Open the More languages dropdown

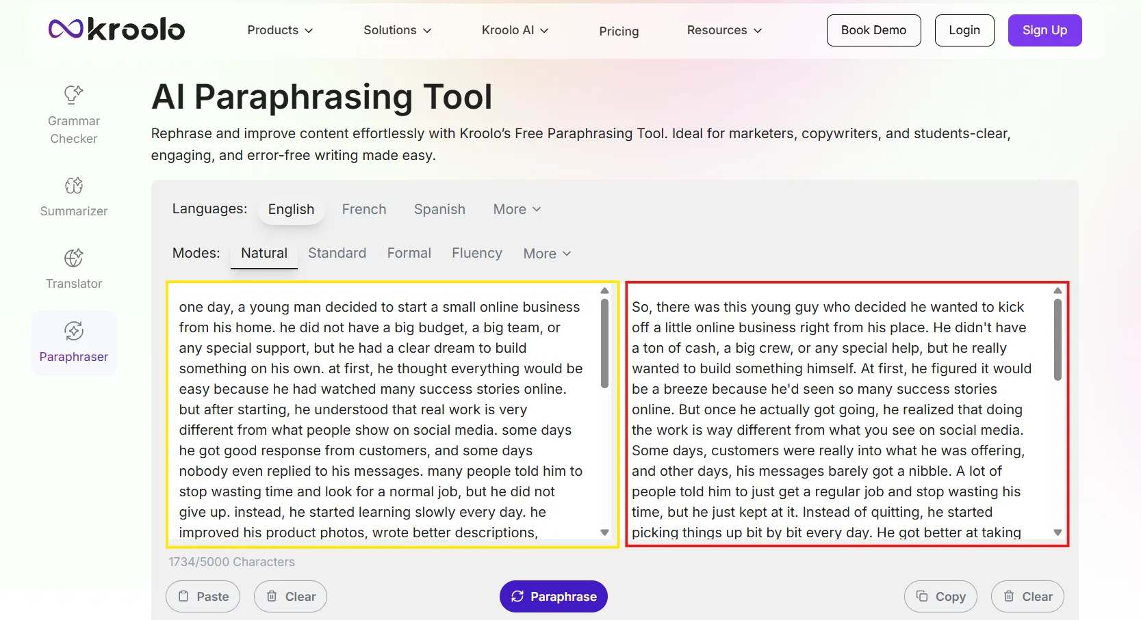tap(517, 209)
